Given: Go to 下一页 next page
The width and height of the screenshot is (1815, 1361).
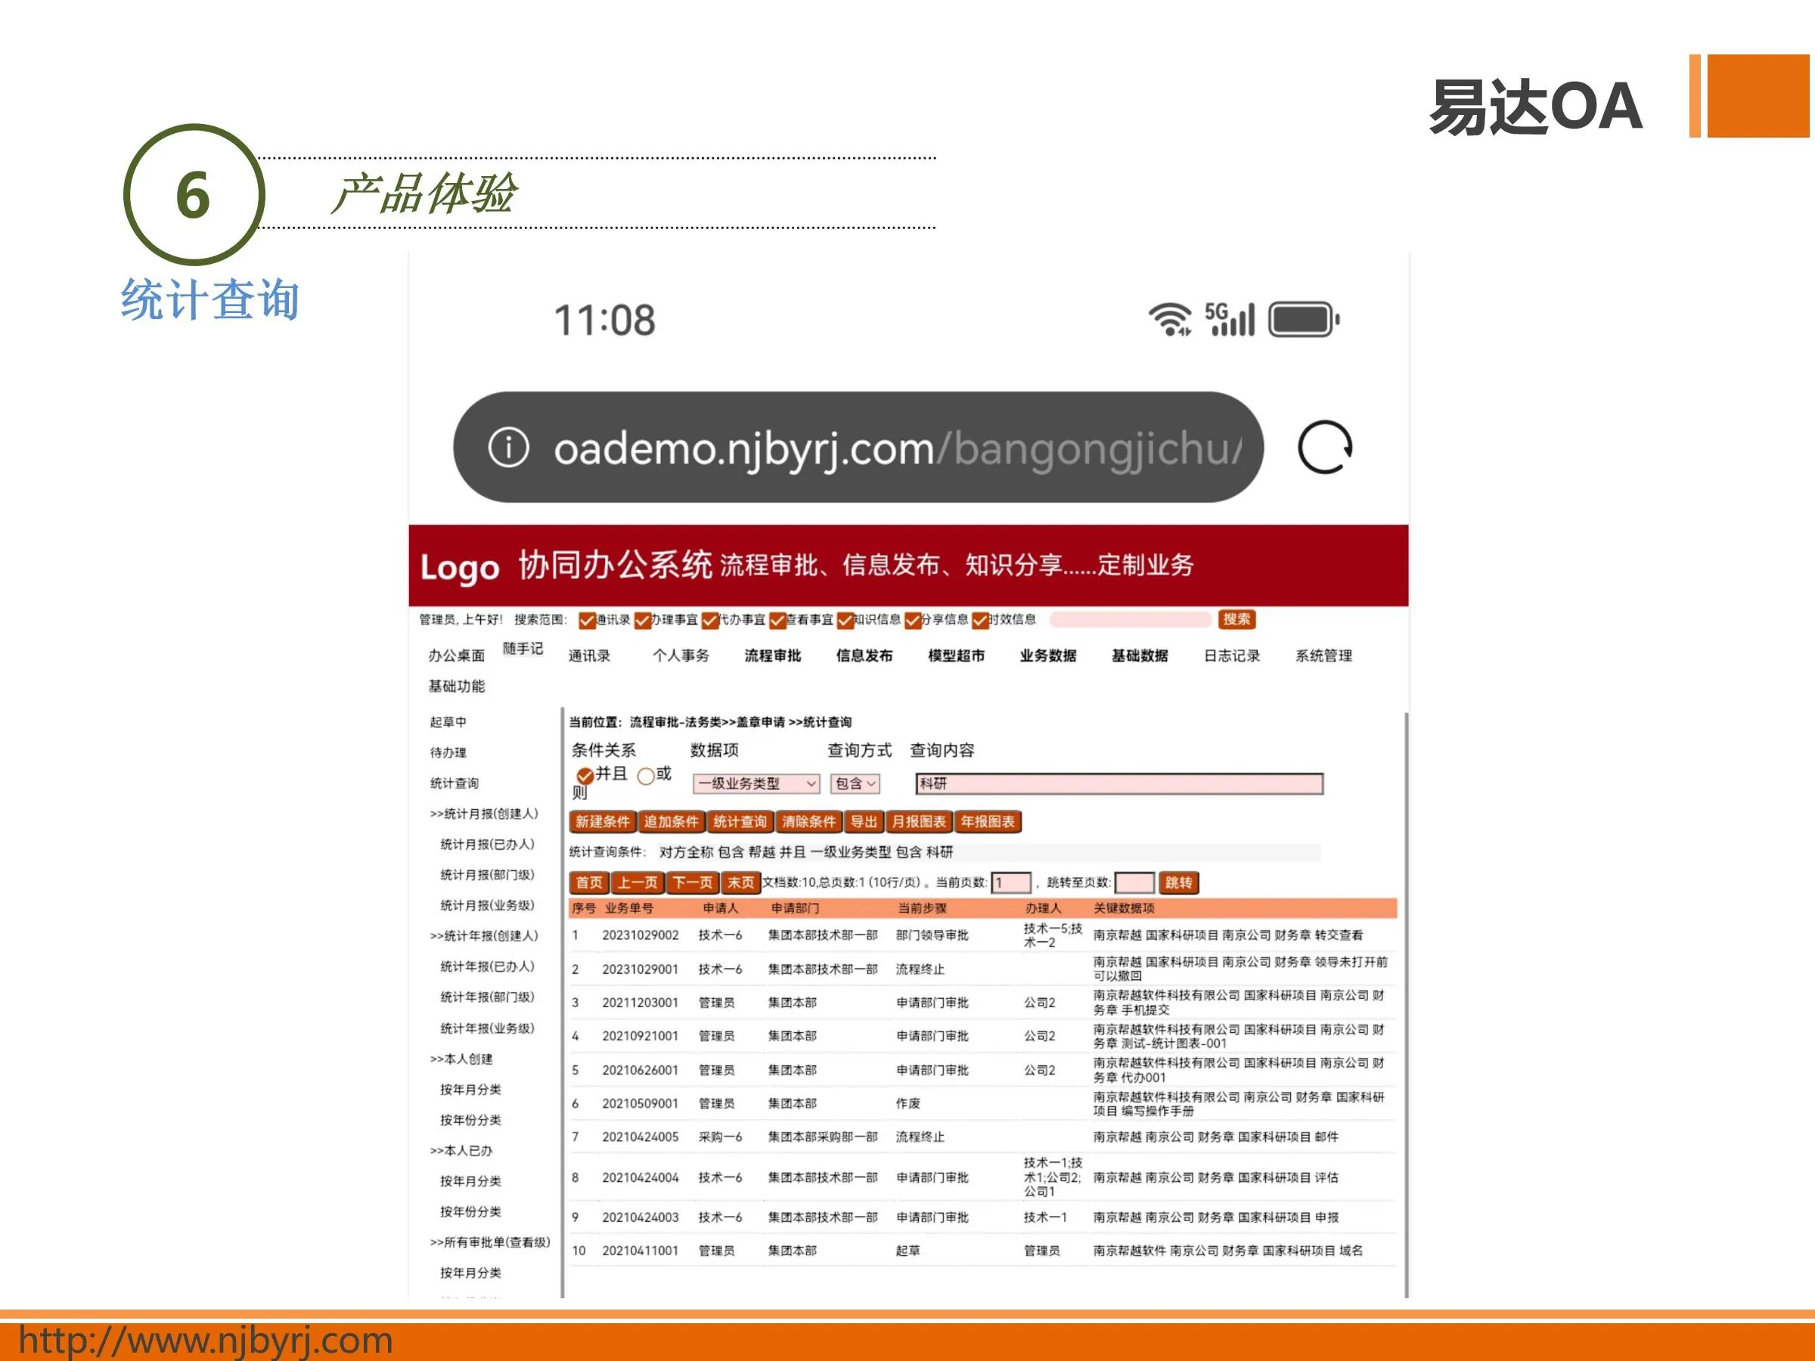Looking at the screenshot, I should [693, 882].
